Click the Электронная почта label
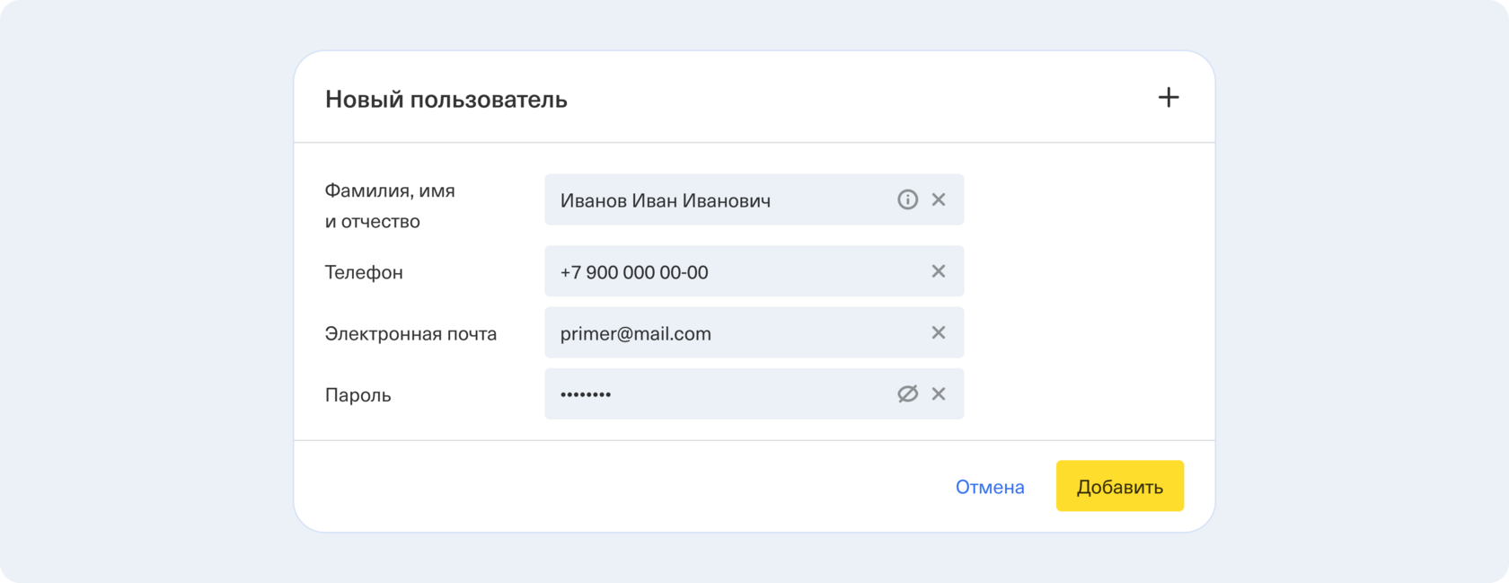 point(410,333)
